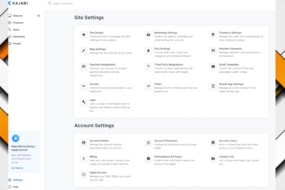Open the Blog Settings link

98,49
